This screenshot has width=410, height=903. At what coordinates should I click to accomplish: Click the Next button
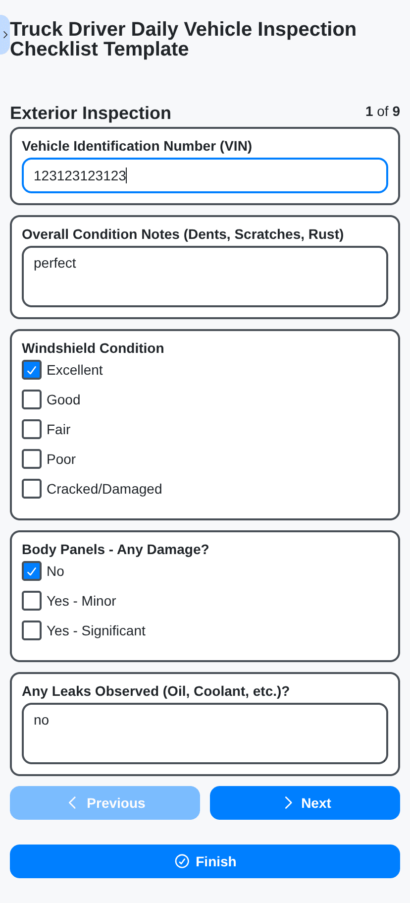point(305,803)
